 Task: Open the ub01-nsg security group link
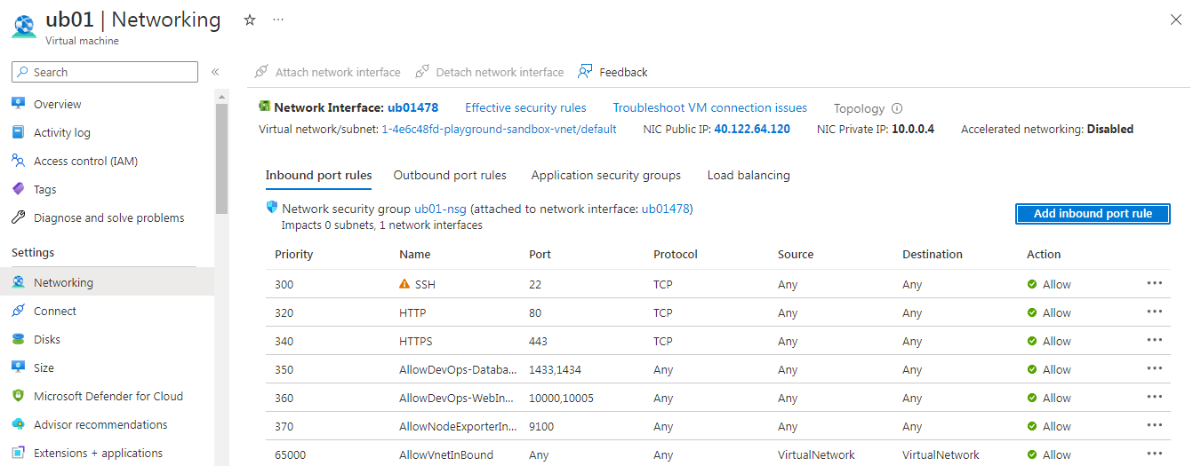(x=440, y=209)
